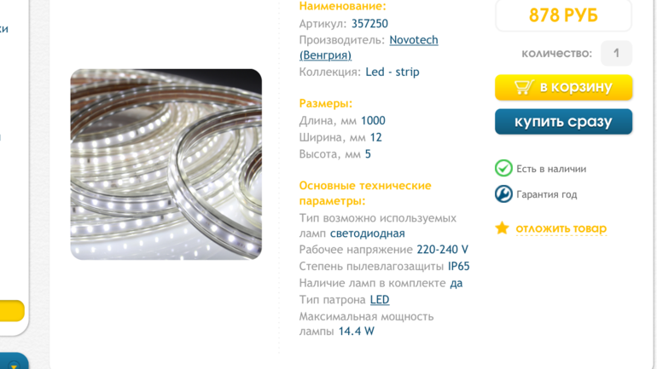Click the 'Основные технические параметры' heading
Viewport: 657px width, 369px height.
coord(365,193)
